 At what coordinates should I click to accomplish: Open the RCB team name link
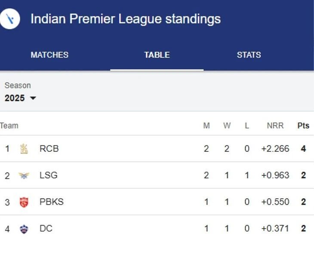pos(49,149)
